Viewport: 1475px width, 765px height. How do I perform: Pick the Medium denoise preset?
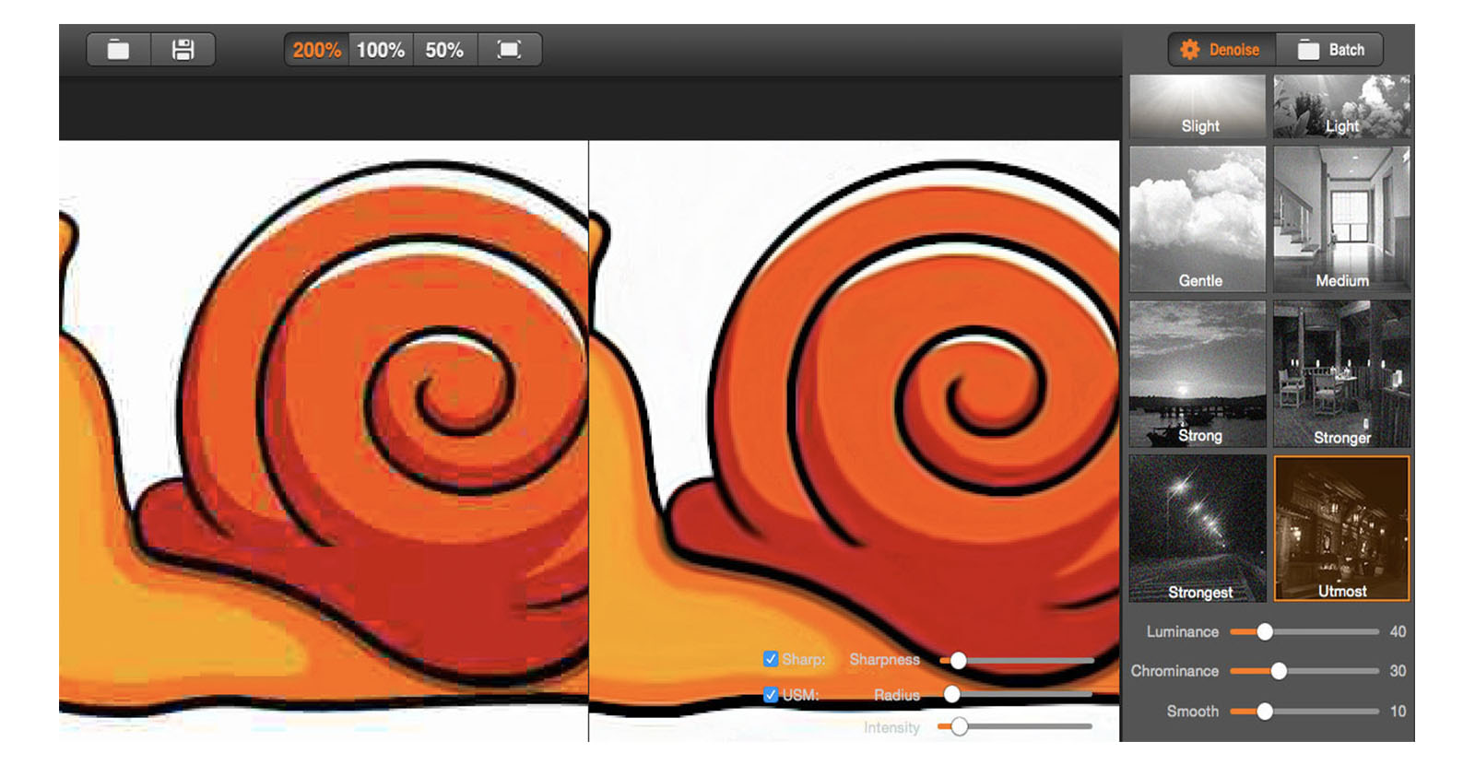pyautogui.click(x=1341, y=219)
